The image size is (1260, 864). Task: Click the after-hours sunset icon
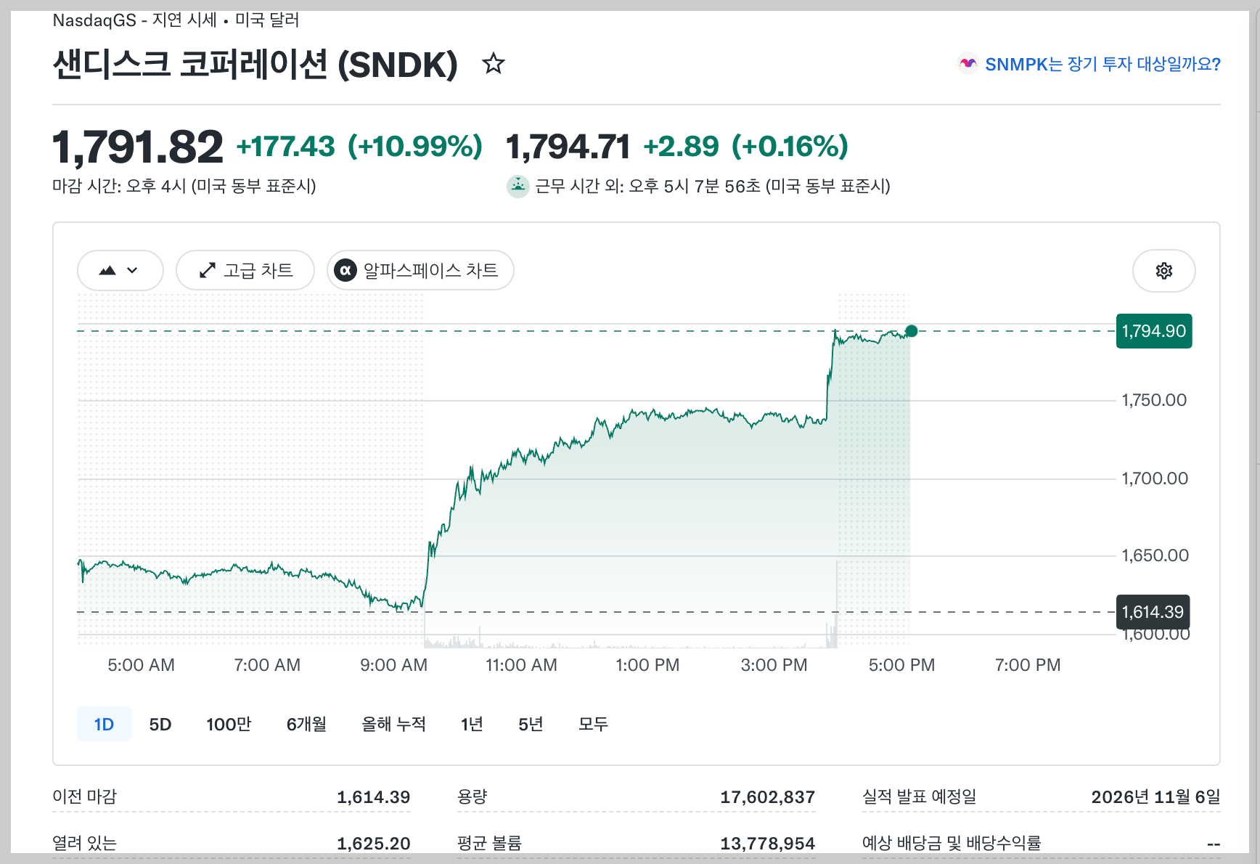point(517,187)
